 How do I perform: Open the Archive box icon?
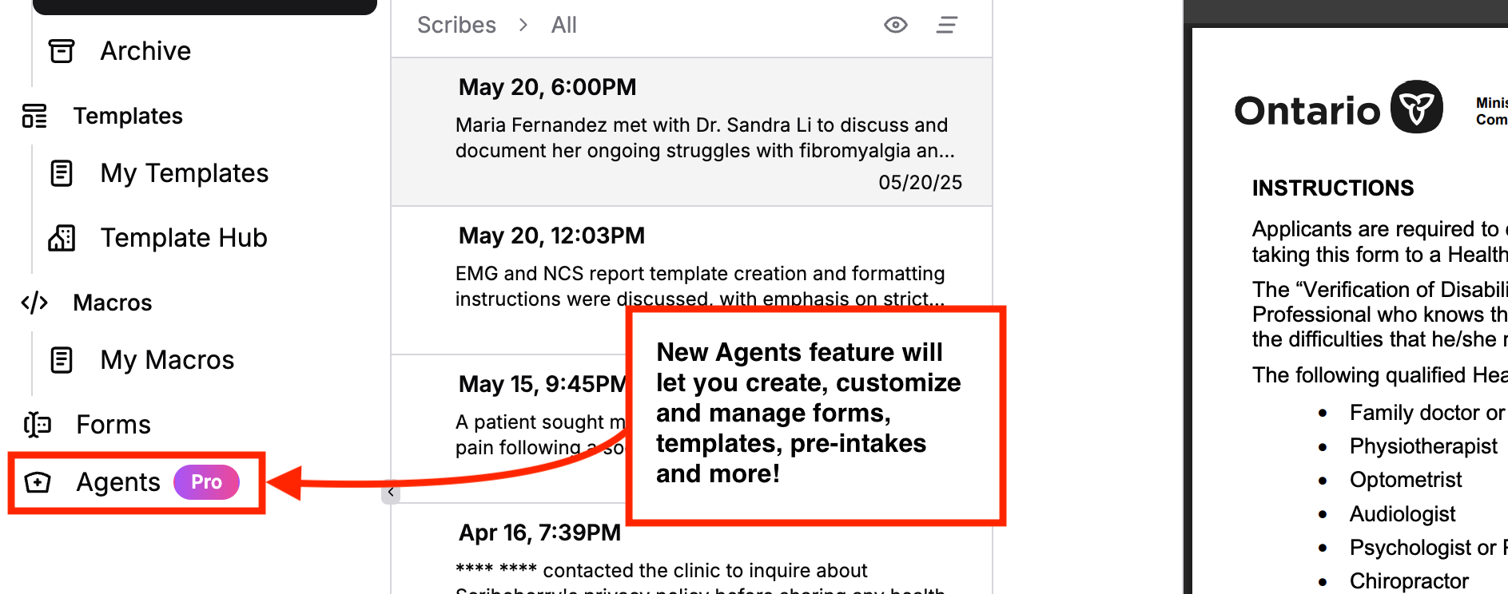[62, 51]
